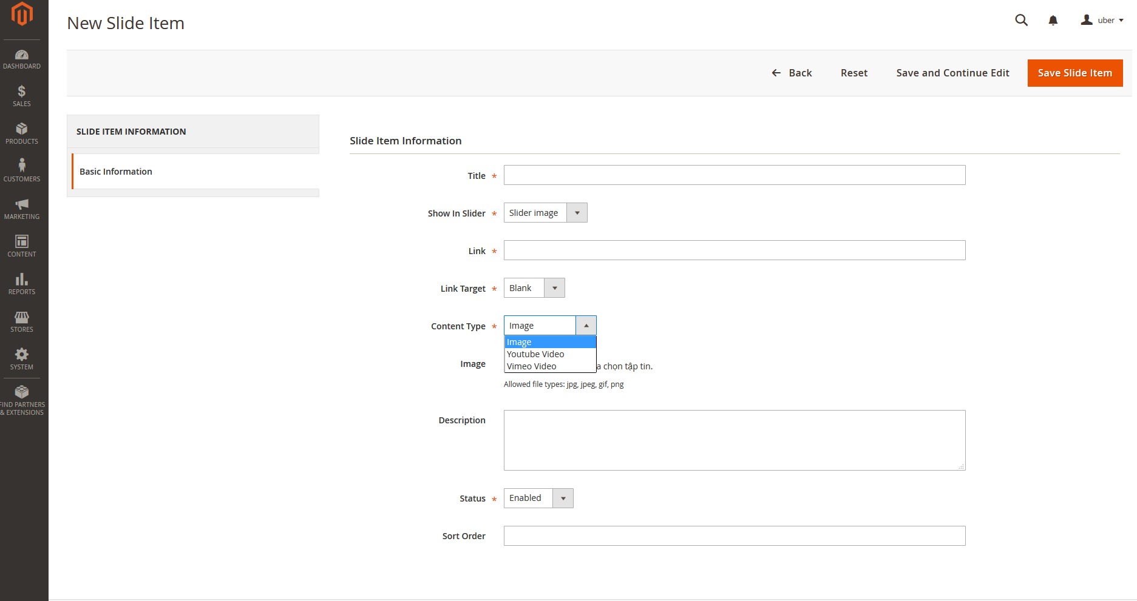Click the Description textarea resize handle
Screen dimensions: 1137x601
(961, 466)
